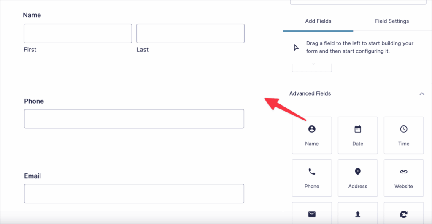
Task: Click the Date field calendar icon
Action: pos(358,129)
